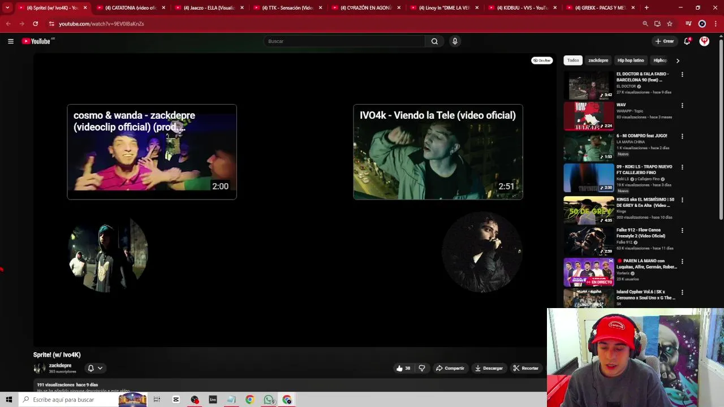Open microphone-singer circular channel end-screen avatar
Screen dimensions: 724x407
tap(482, 253)
